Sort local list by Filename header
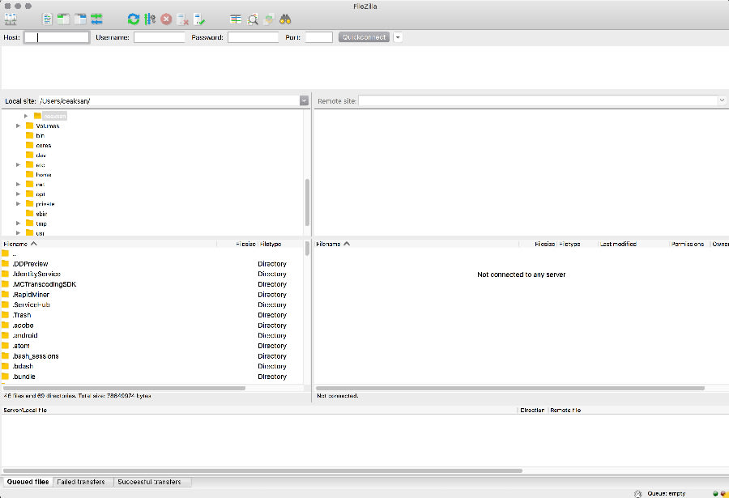Screen dimensions: 729x498 [109, 244]
